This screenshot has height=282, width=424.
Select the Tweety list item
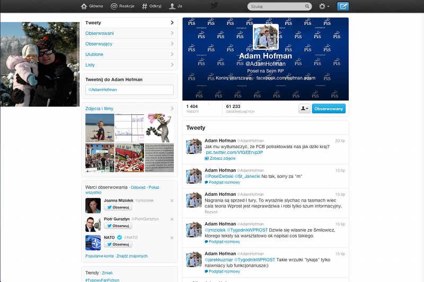[129, 23]
